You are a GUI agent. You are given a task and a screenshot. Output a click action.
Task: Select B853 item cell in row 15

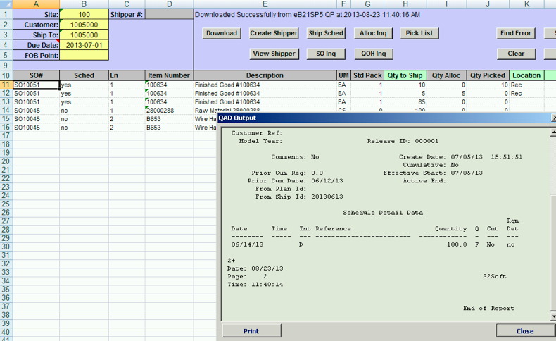tap(169, 119)
